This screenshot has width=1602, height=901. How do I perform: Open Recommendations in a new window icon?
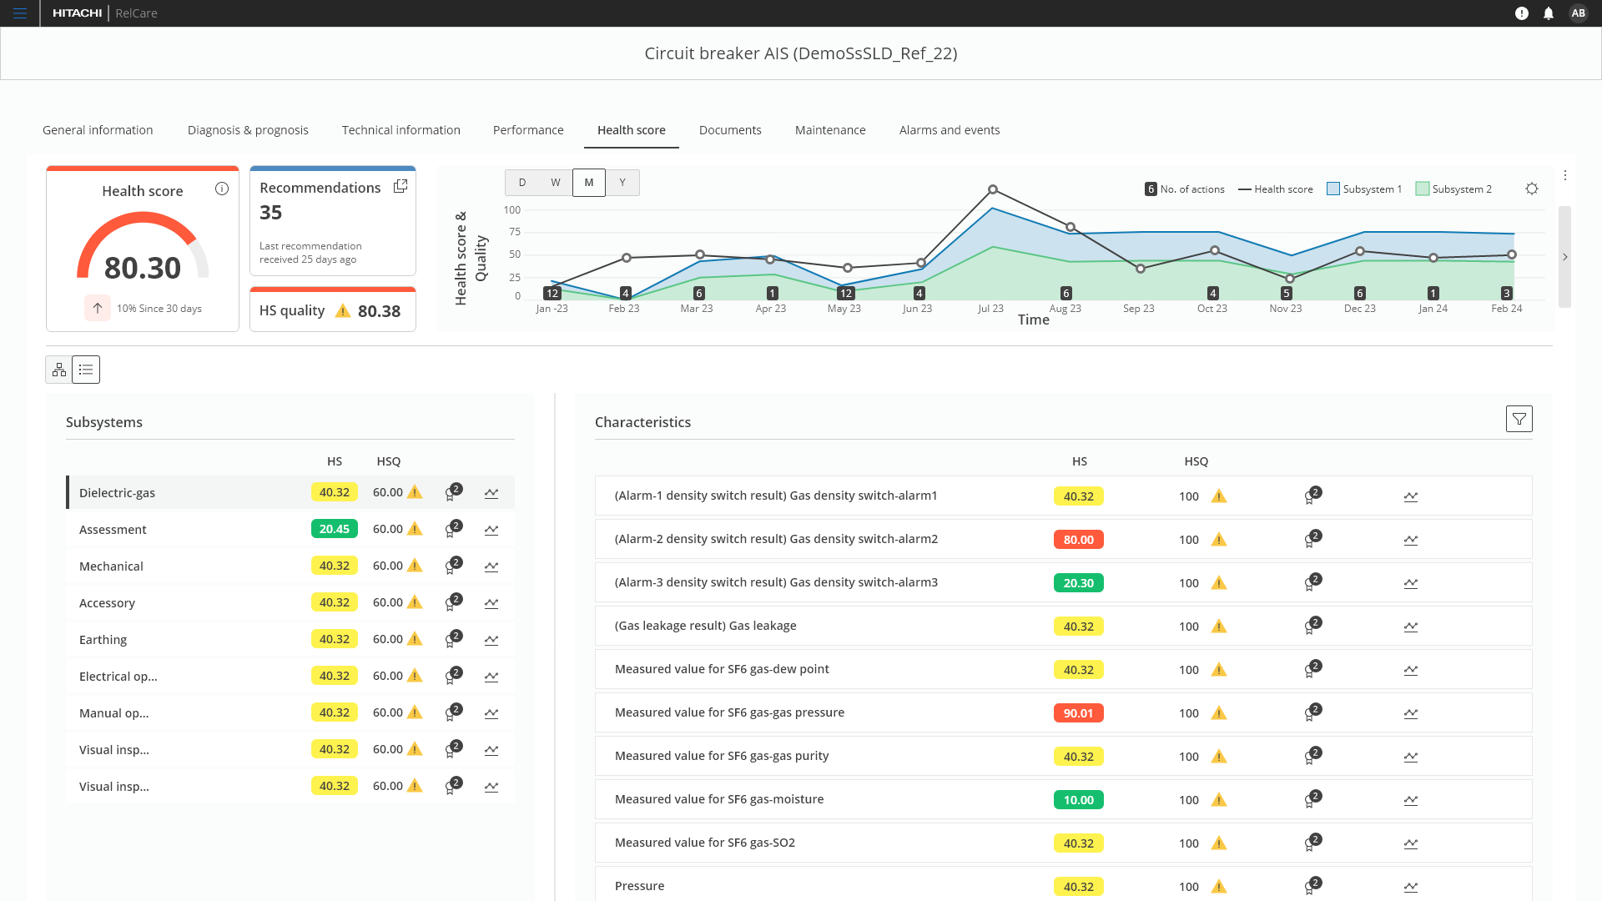pos(400,185)
